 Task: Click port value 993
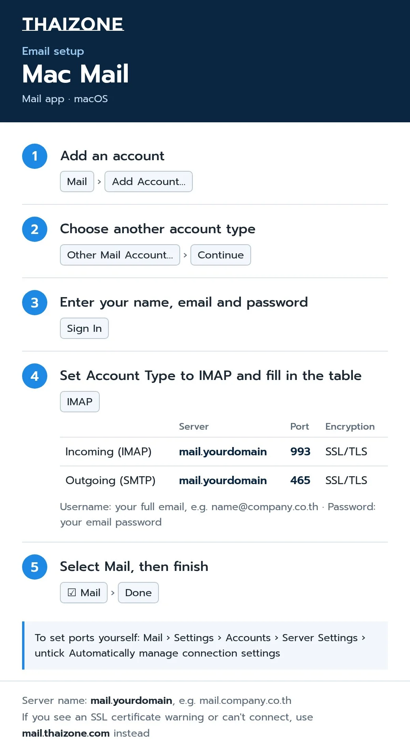(300, 452)
